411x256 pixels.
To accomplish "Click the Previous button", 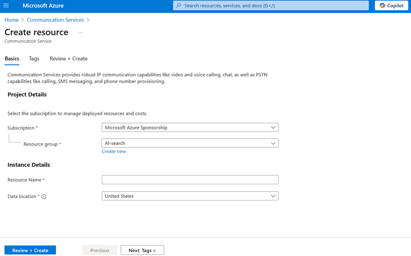I will click(100, 250).
